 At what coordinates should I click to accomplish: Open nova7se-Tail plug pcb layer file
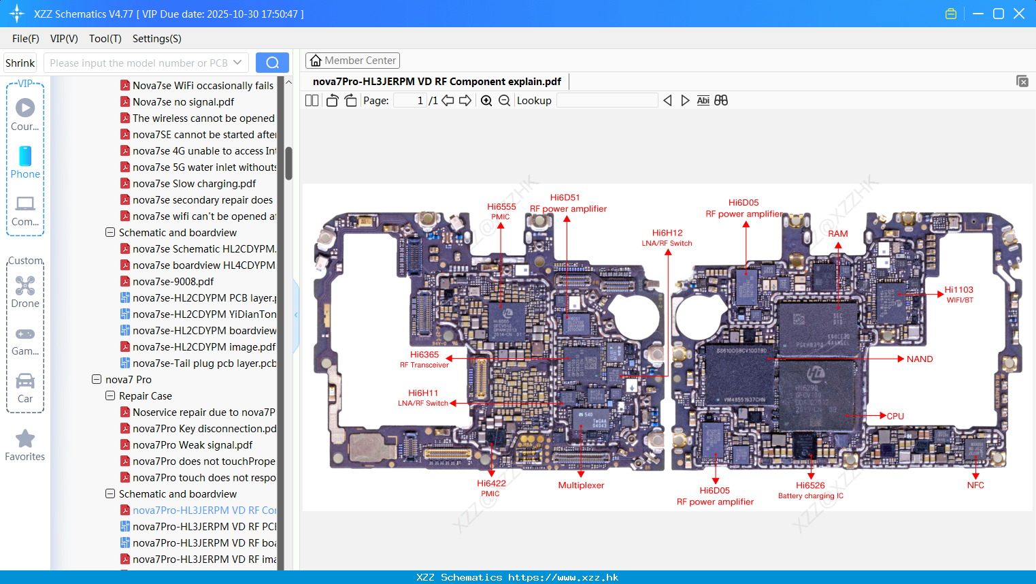click(198, 363)
